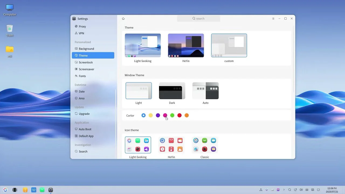Image resolution: width=345 pixels, height=194 pixels.
Task: Select the HeYin theme thumbnail
Action: point(186,45)
